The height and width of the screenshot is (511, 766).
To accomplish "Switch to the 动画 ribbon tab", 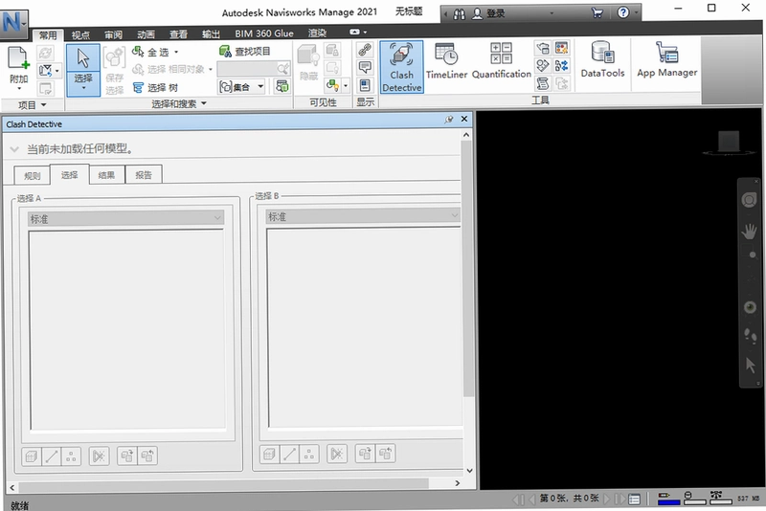I will [146, 34].
